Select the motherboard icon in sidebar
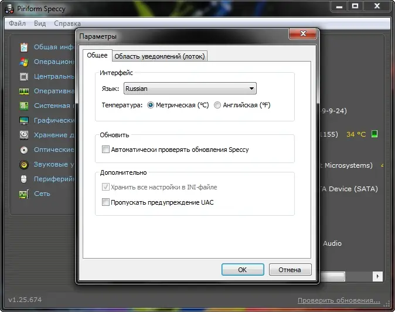This screenshot has height=312, width=395. point(24,106)
